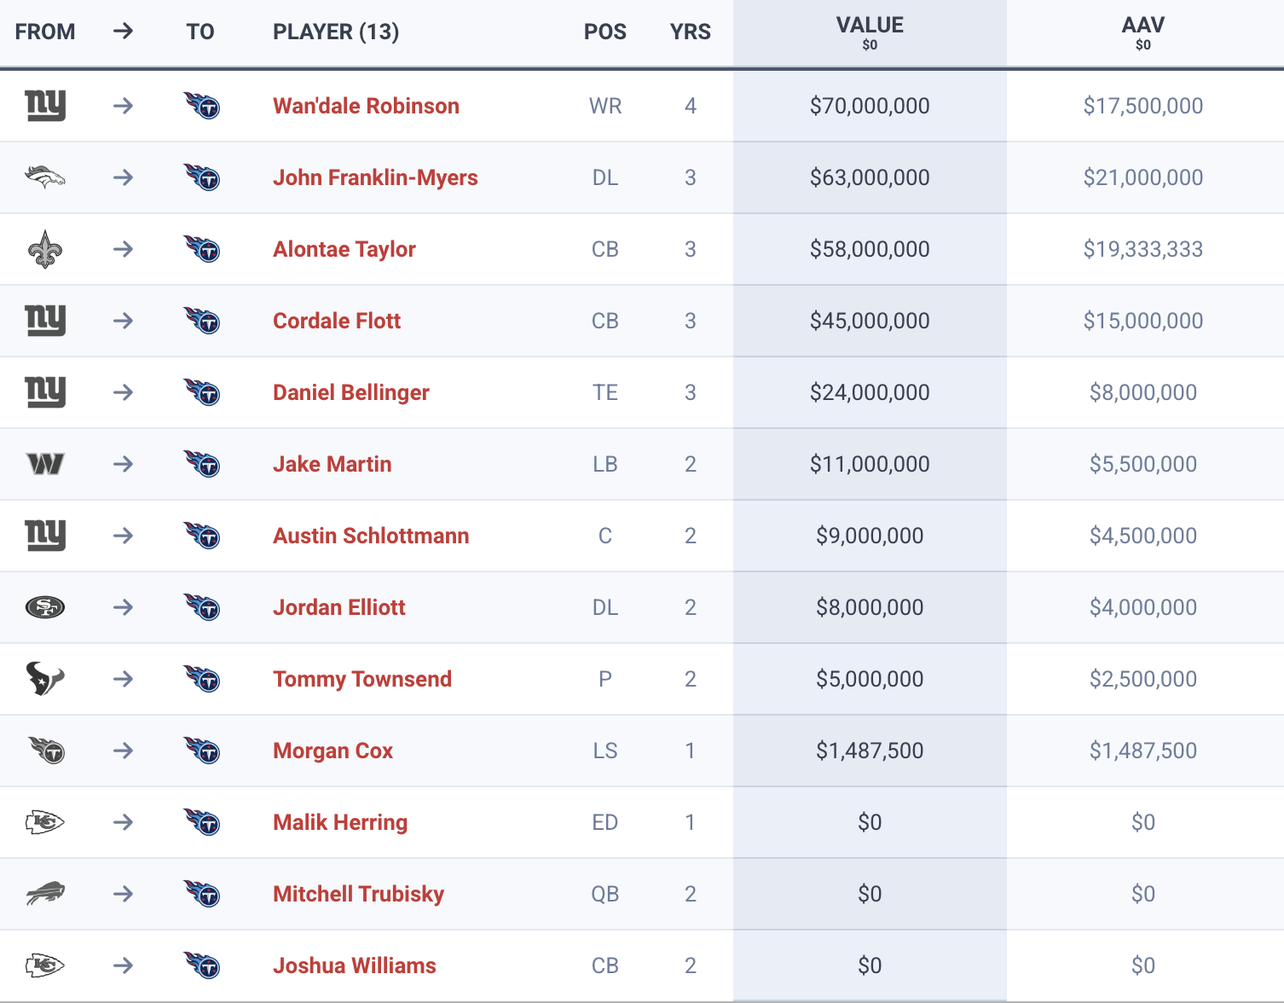Sort by the YRS column header
Image resolution: width=1284 pixels, height=1003 pixels.
[690, 32]
